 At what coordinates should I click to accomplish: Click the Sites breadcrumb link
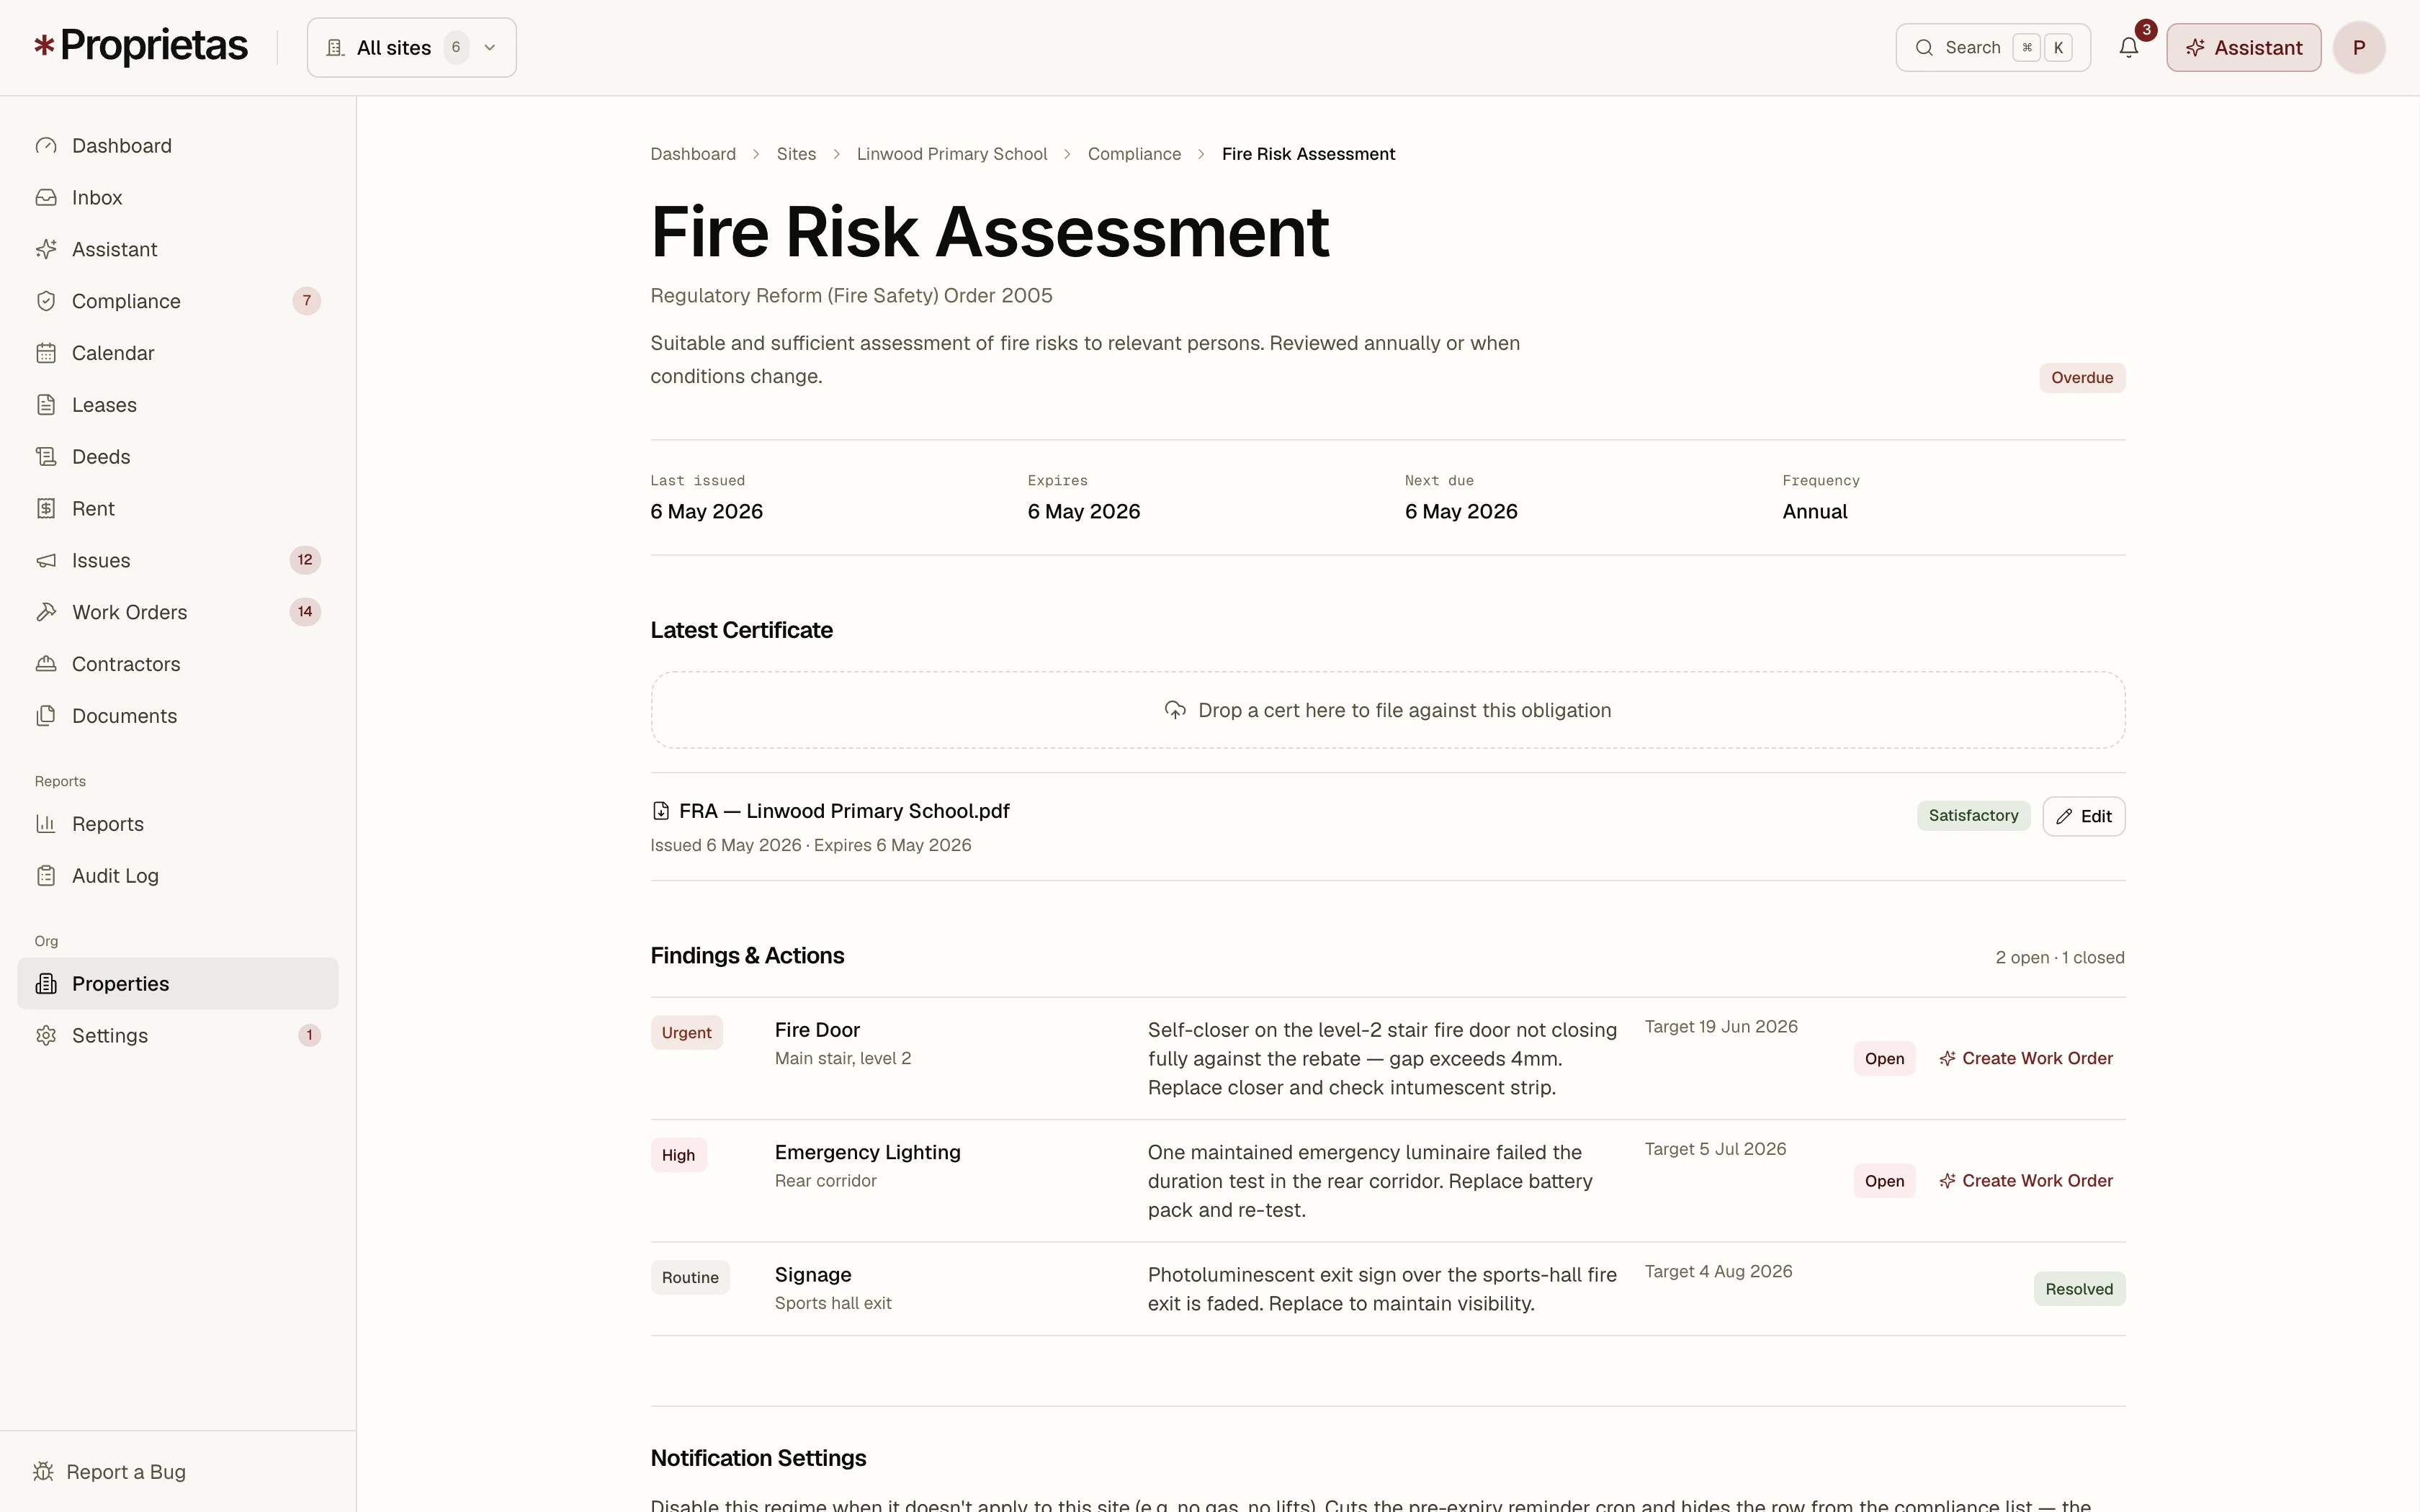[x=796, y=154]
